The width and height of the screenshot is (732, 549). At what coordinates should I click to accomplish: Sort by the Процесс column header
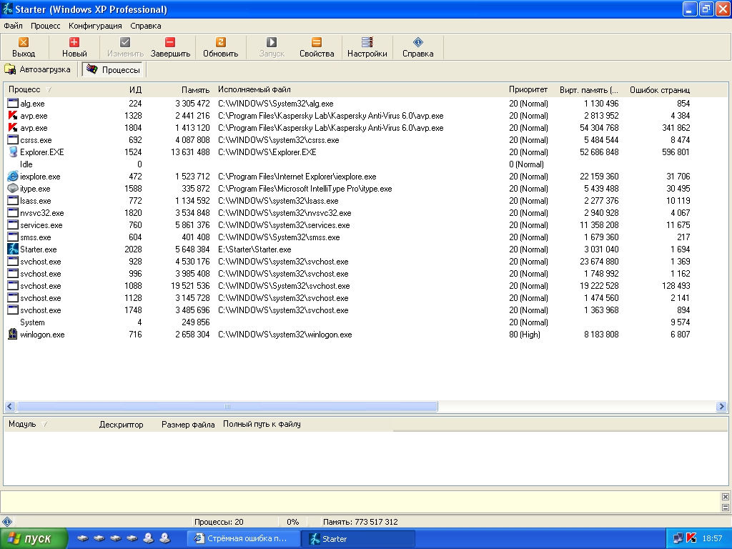[x=25, y=90]
